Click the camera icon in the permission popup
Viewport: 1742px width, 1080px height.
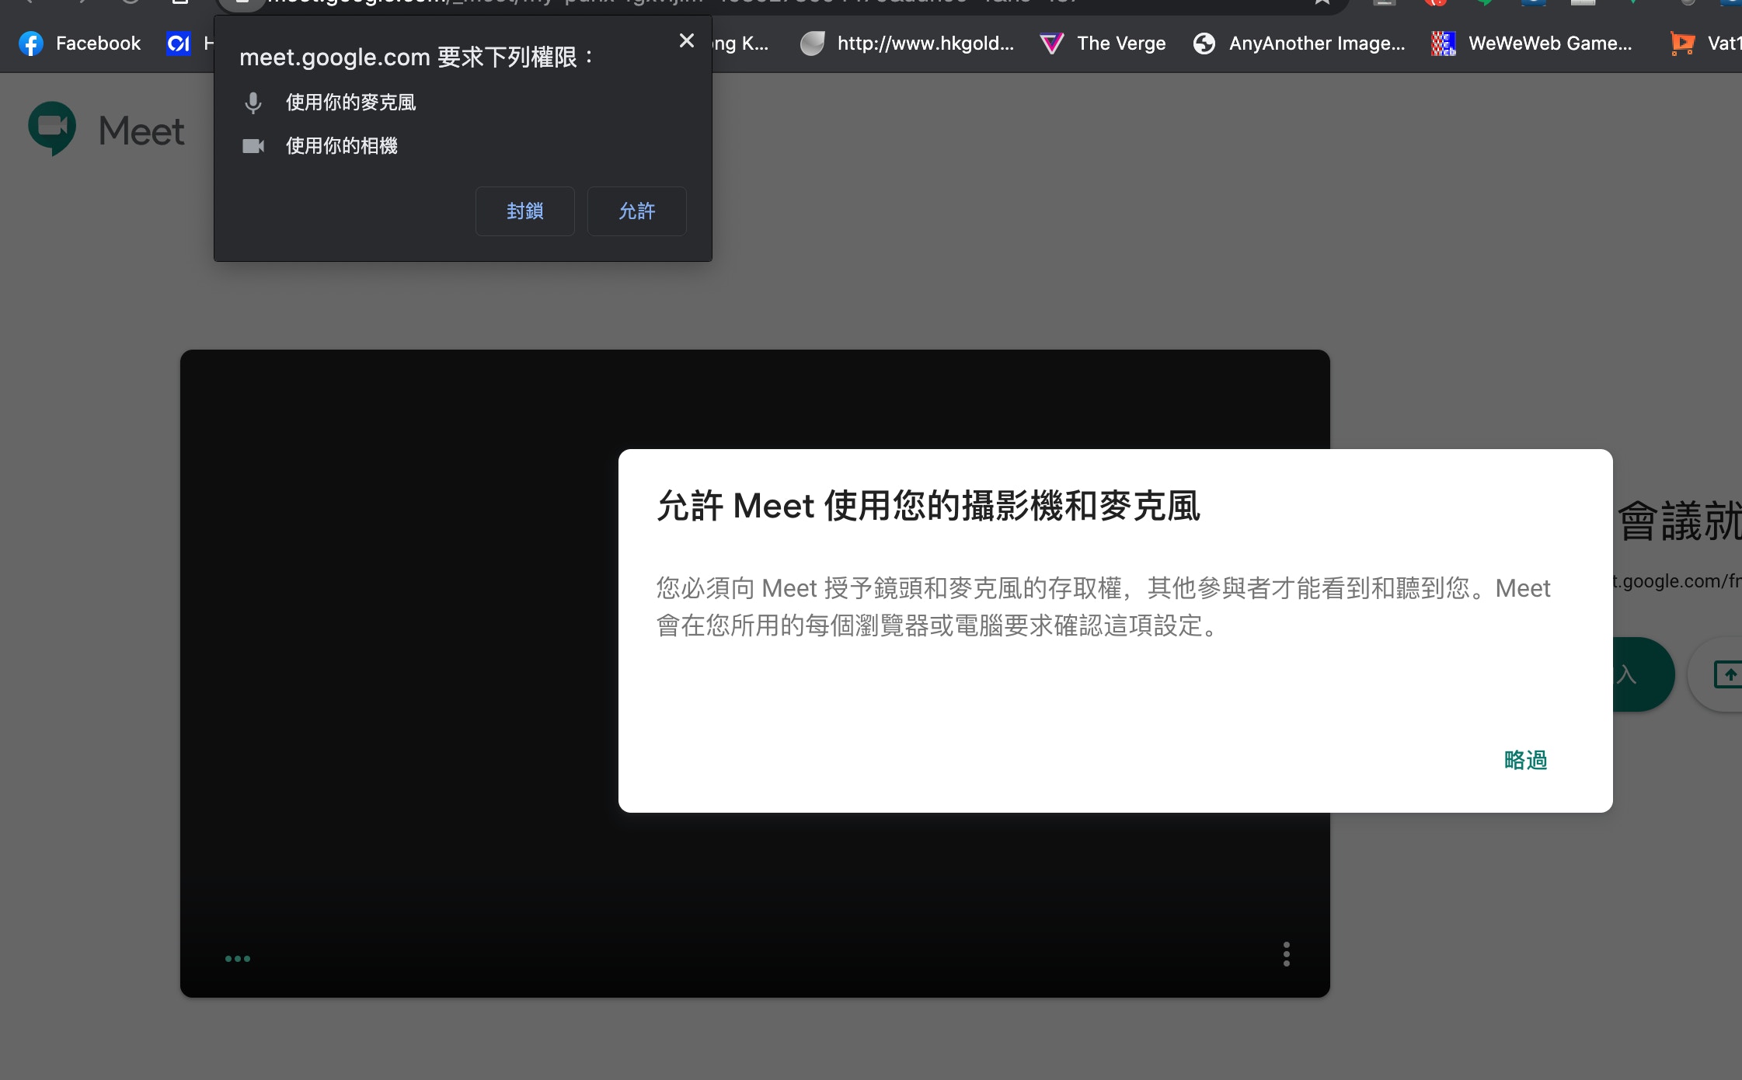253,146
